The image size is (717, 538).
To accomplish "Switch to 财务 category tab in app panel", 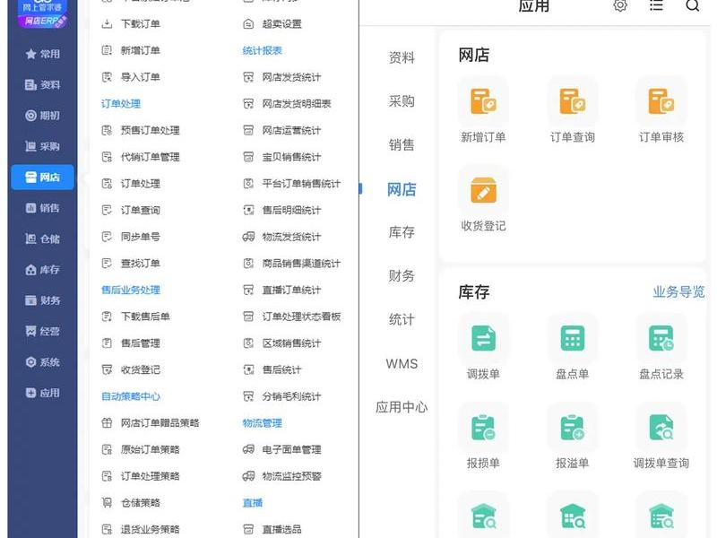I will (402, 276).
